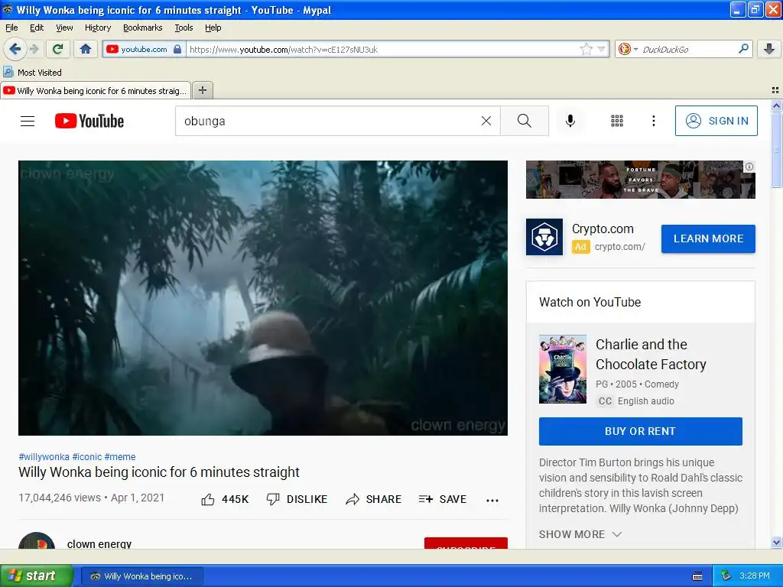Click the padlock site security icon
Image resolution: width=783 pixels, height=587 pixels.
tap(177, 49)
